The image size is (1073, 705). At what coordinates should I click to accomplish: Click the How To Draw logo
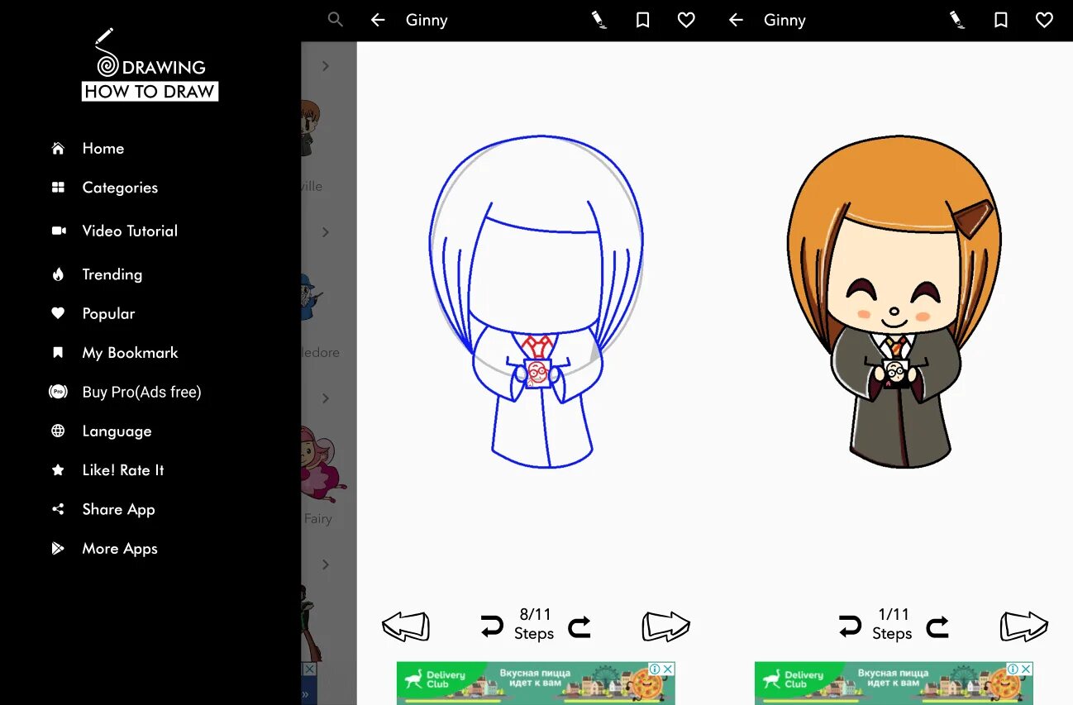(150, 66)
